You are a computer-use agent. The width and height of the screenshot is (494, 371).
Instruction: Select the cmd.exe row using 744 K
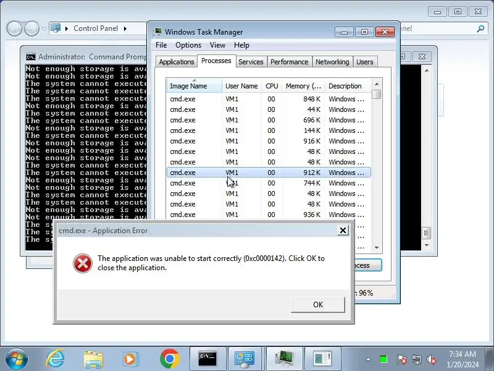[x=269, y=183]
